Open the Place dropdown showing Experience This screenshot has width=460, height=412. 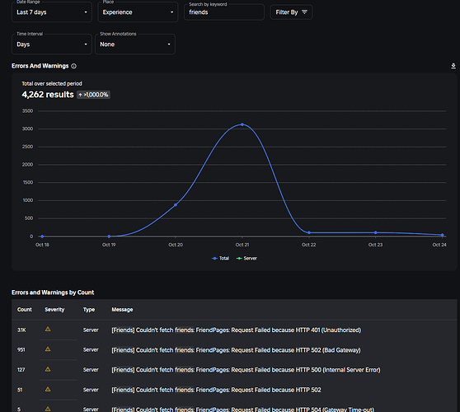[x=138, y=12]
